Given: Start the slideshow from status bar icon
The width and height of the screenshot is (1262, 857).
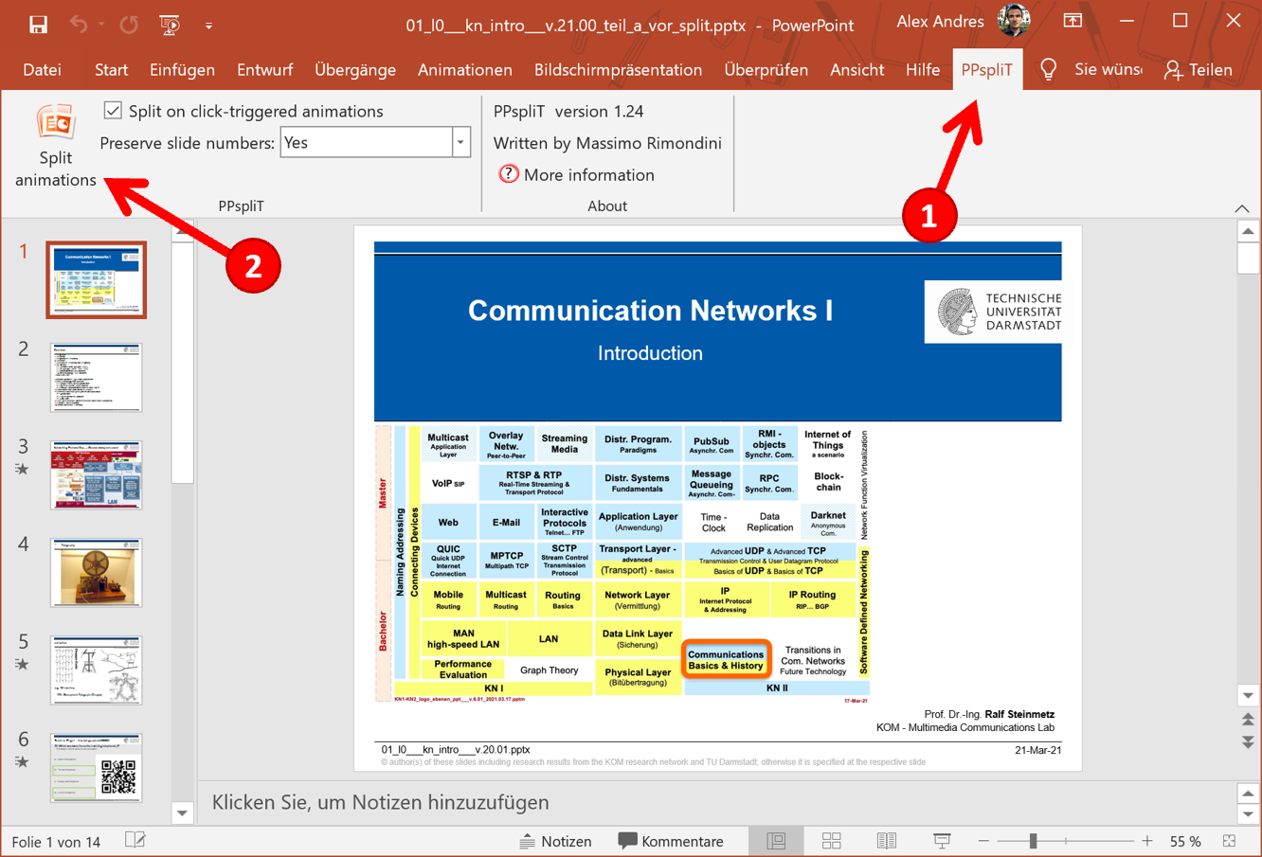Looking at the screenshot, I should click(x=942, y=841).
